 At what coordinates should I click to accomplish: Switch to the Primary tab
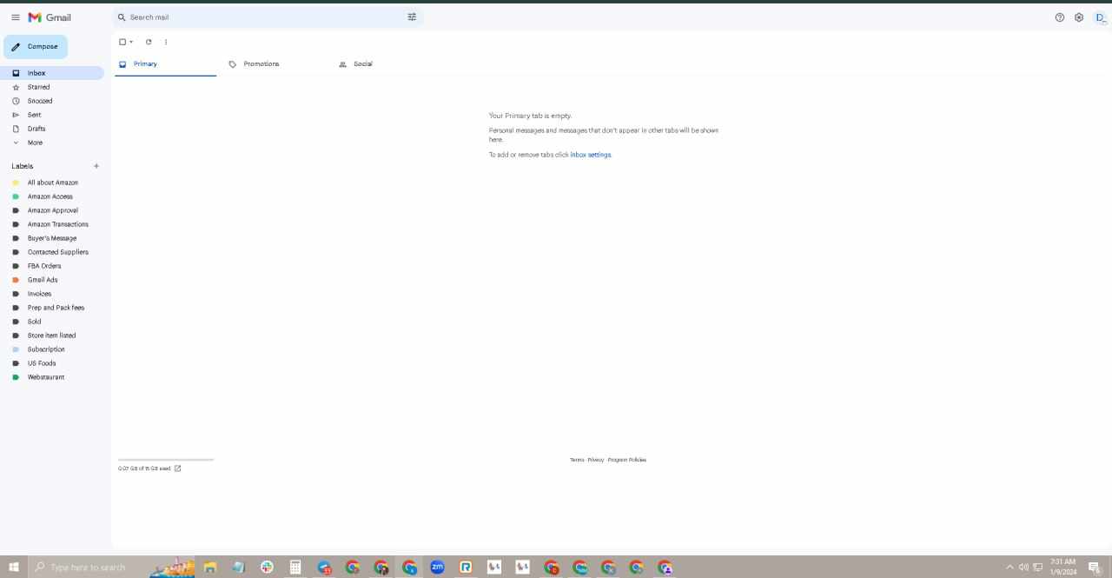pos(165,64)
